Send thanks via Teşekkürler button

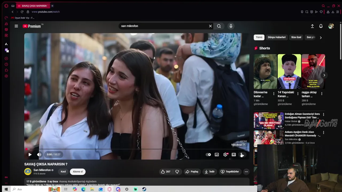click(x=230, y=172)
